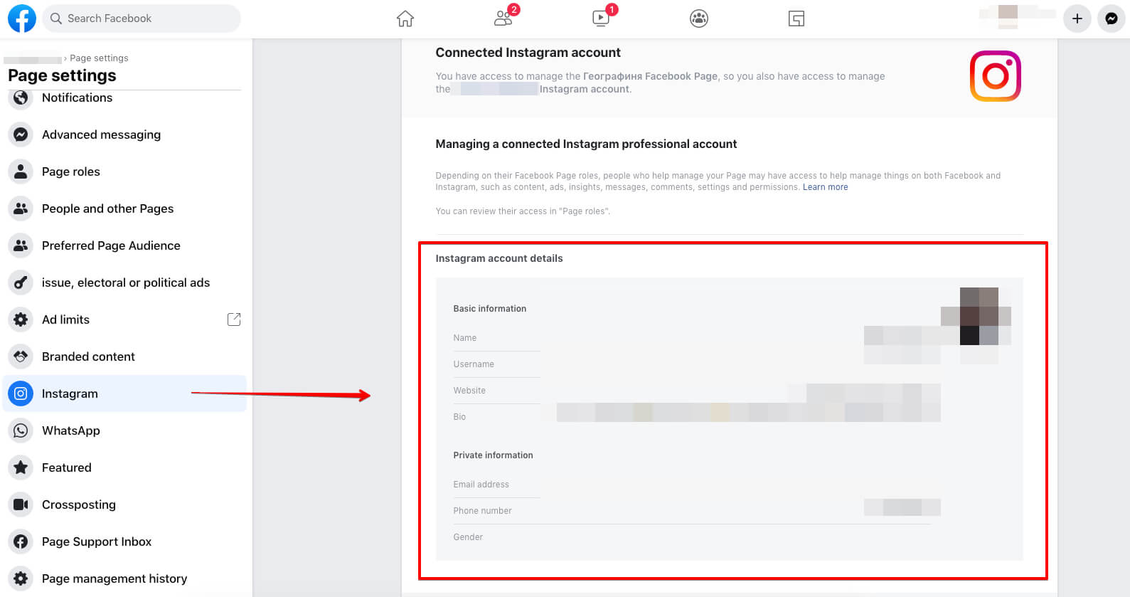Click the Website field label
The image size is (1130, 597).
(x=469, y=391)
